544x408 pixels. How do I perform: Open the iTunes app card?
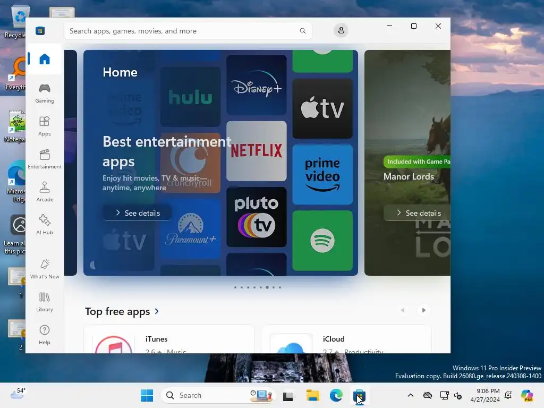coord(169,339)
